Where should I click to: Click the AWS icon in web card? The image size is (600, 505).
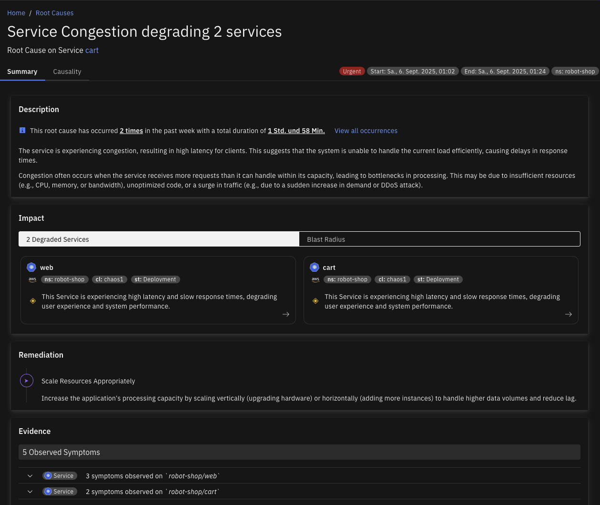(x=32, y=280)
